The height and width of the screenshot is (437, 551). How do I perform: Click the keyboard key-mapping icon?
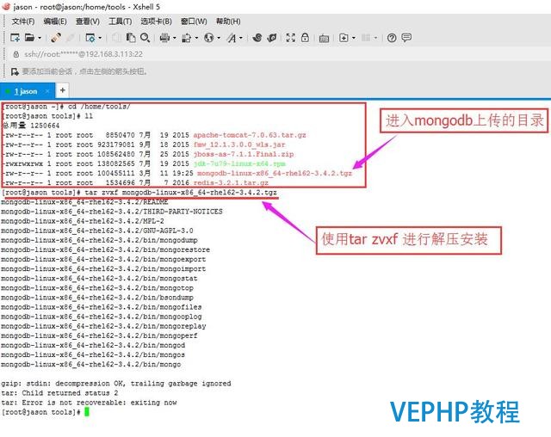pyautogui.click(x=324, y=38)
